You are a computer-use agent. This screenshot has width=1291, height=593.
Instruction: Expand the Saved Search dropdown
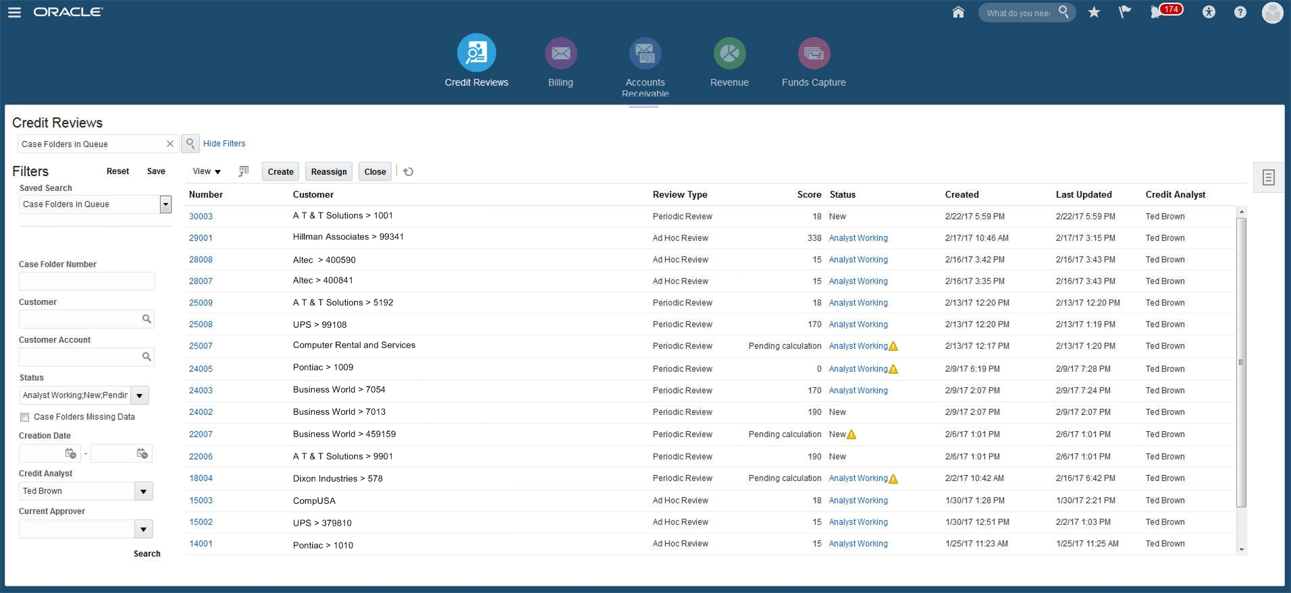click(x=165, y=204)
